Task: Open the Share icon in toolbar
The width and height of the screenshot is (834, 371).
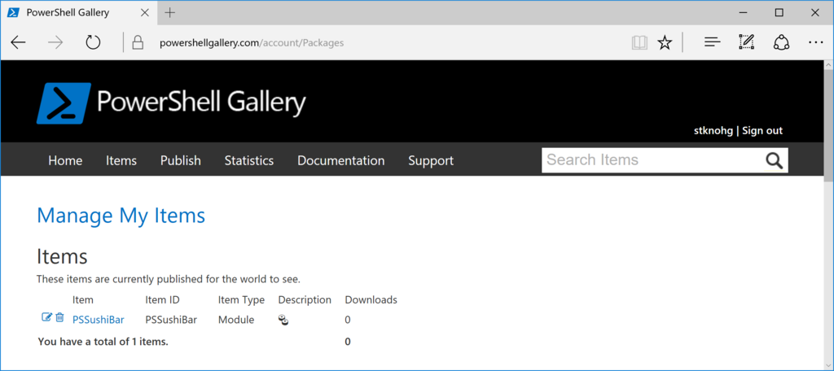Action: point(781,42)
